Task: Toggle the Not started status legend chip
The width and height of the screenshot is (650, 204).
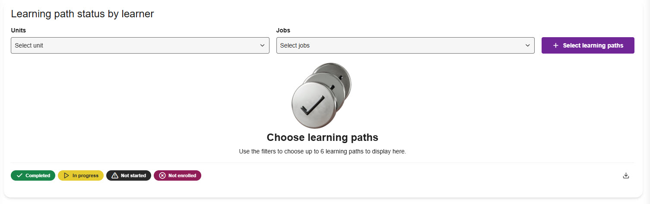Action: (129, 175)
